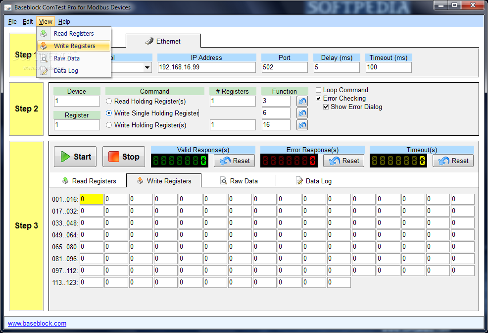Switch to the Ethernet tab

(163, 41)
